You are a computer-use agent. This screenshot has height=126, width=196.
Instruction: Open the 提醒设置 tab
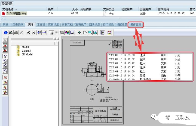(x=122, y=25)
